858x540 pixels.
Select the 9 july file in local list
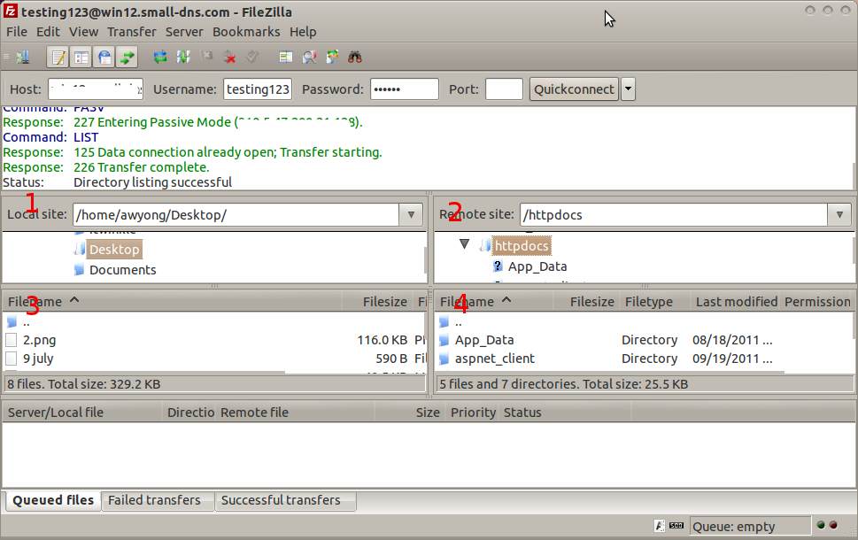(x=214, y=359)
